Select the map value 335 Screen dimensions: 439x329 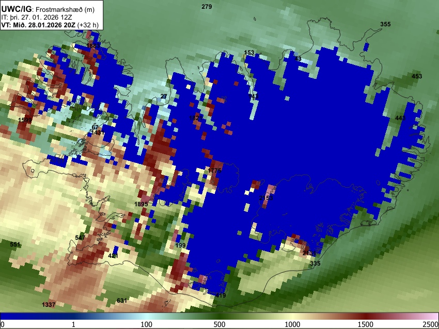(x=315, y=264)
